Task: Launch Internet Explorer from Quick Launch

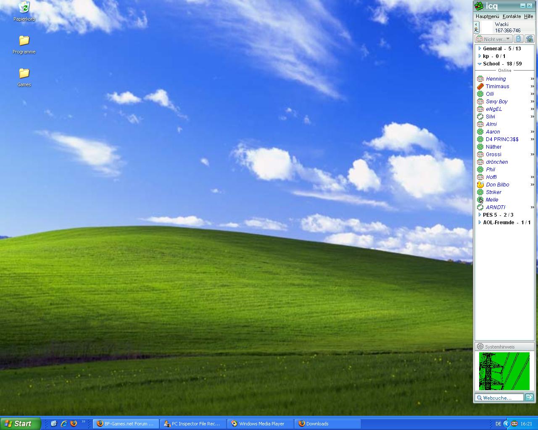Action: coord(64,424)
